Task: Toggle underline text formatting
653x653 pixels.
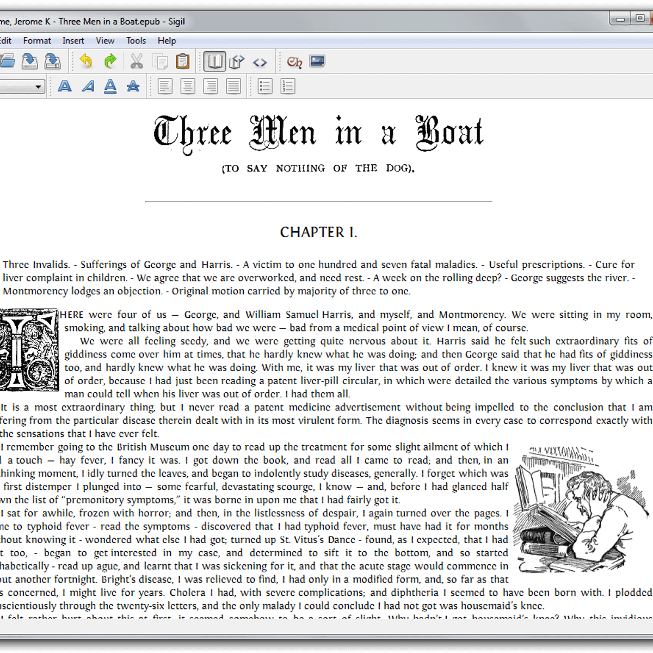Action: [x=110, y=86]
